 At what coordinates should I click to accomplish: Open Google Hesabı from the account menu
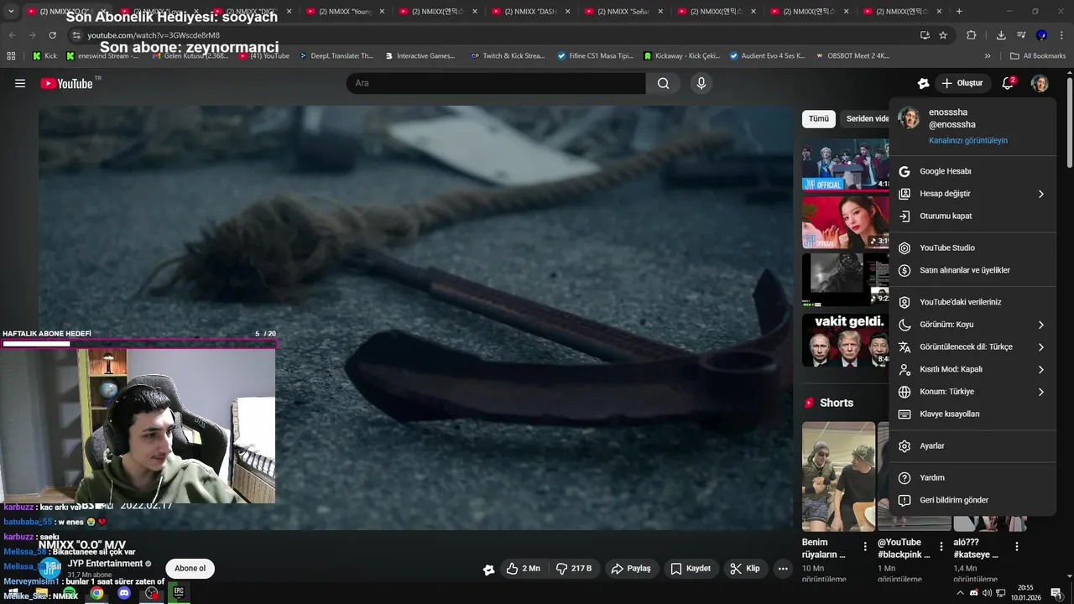click(972, 171)
